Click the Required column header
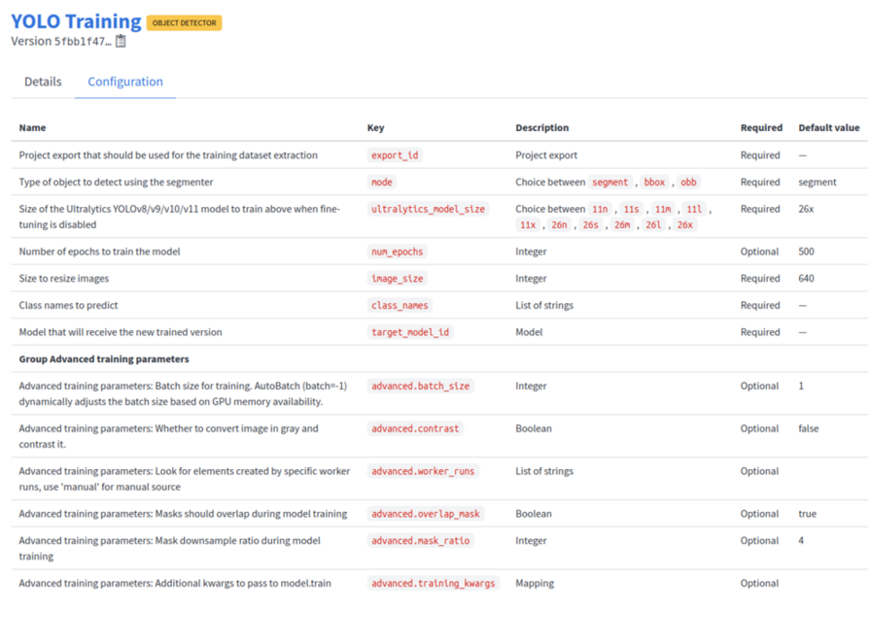 coord(761,127)
